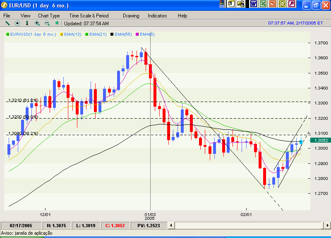331x238 pixels.
Task: Click the 'Updated: 07:37:54 AM' text
Action: pos(86,24)
